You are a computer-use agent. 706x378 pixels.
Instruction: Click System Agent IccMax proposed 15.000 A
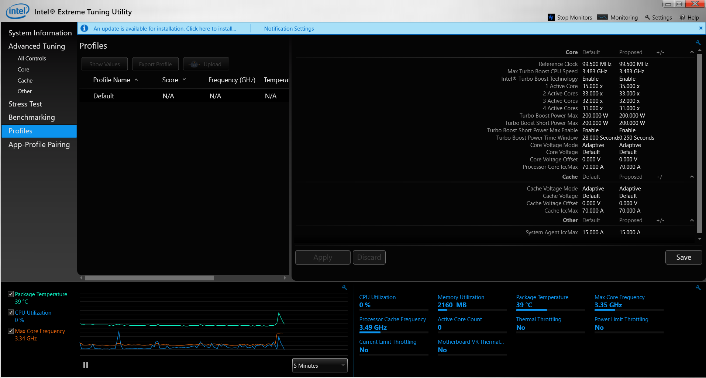[x=630, y=232]
